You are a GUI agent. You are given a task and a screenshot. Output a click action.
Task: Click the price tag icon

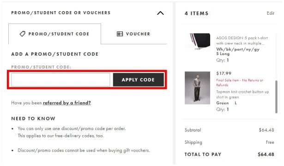point(23,34)
